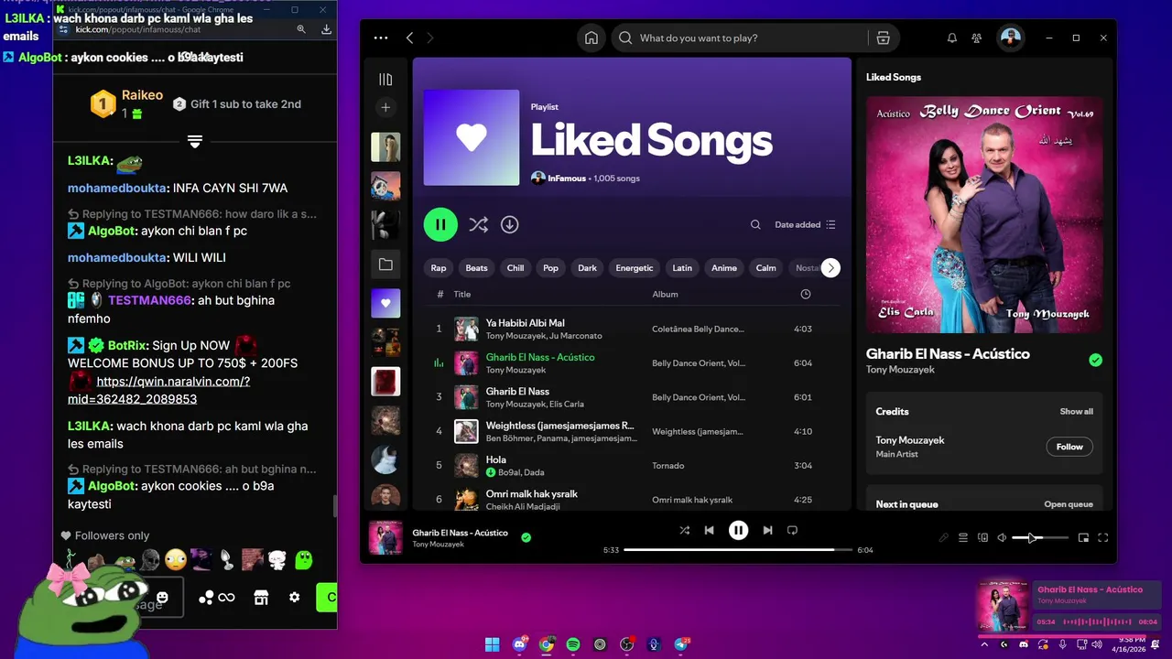Open the Tornado album link

pyautogui.click(x=668, y=466)
